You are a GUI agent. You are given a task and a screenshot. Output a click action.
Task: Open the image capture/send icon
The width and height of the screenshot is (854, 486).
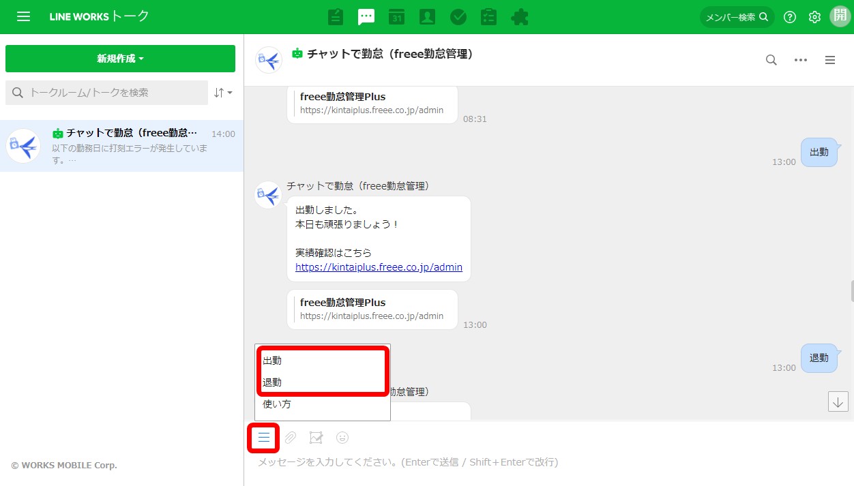tap(316, 438)
